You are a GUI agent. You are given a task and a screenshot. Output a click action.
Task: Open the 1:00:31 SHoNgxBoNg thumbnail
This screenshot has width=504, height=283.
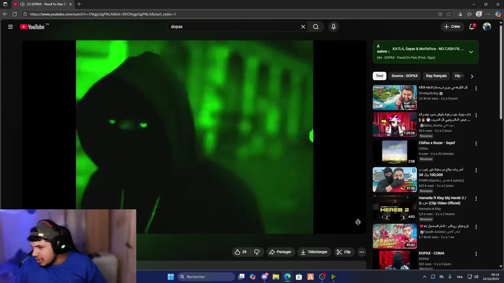(395, 97)
